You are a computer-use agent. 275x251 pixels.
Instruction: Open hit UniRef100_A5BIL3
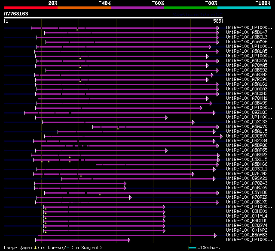(x=247, y=37)
